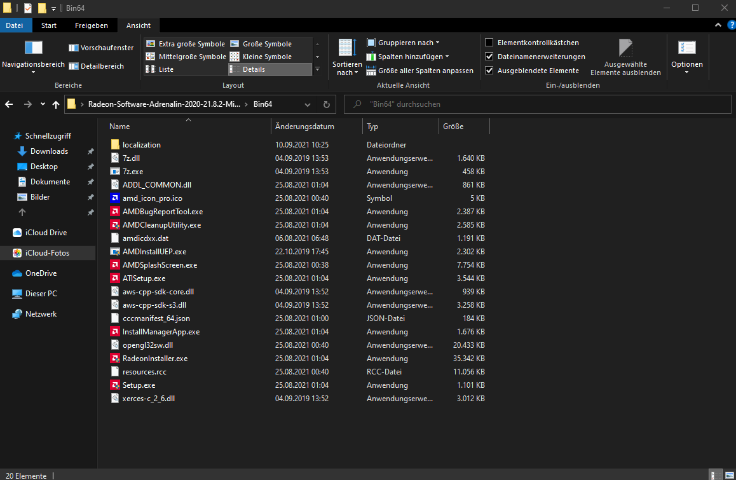
Task: Choose Mittelgroße Symbole layout
Action: [x=186, y=57]
